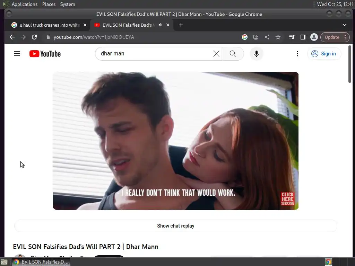Toggle Chrome side panel
355x266 pixels.
303,37
